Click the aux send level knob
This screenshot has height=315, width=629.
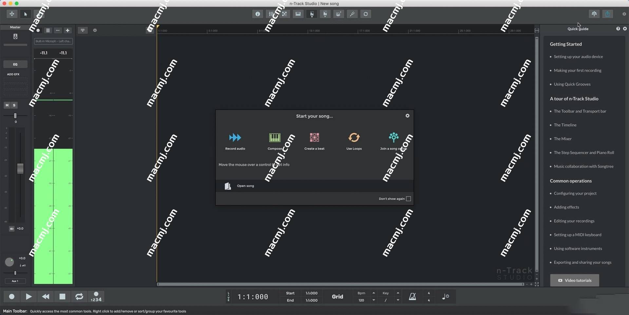10,262
